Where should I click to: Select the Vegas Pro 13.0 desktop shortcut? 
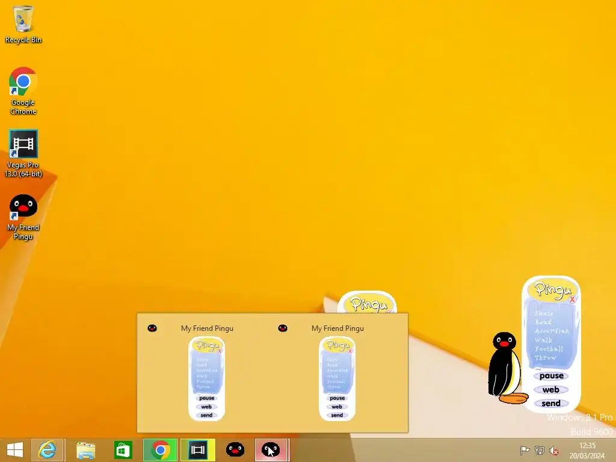(23, 153)
